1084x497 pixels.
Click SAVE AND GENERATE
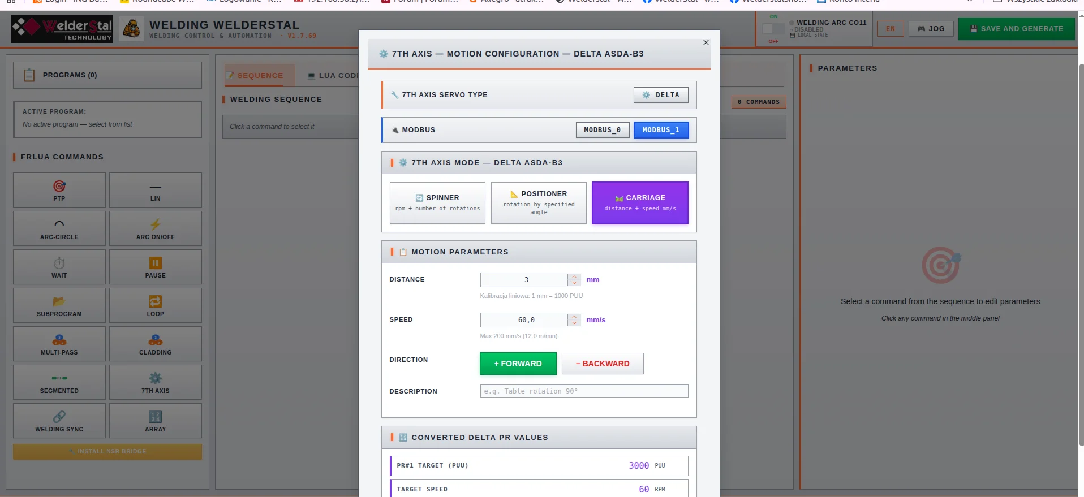1016,29
